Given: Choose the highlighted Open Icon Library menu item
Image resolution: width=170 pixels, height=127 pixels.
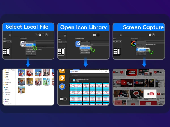Looking at the screenshot, I should pyautogui.click(x=86, y=48).
